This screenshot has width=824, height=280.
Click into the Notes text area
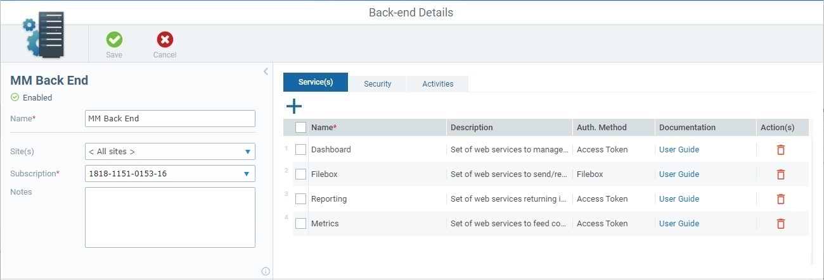(170, 217)
